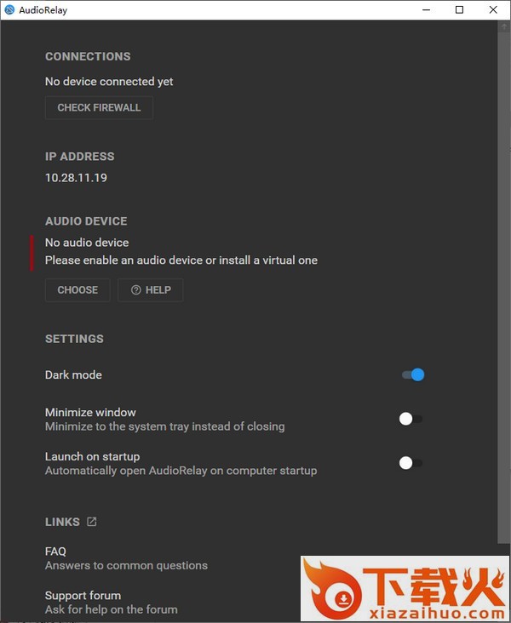Click 'Minimize to the system tray' description
This screenshot has height=623, width=511.
point(164,426)
